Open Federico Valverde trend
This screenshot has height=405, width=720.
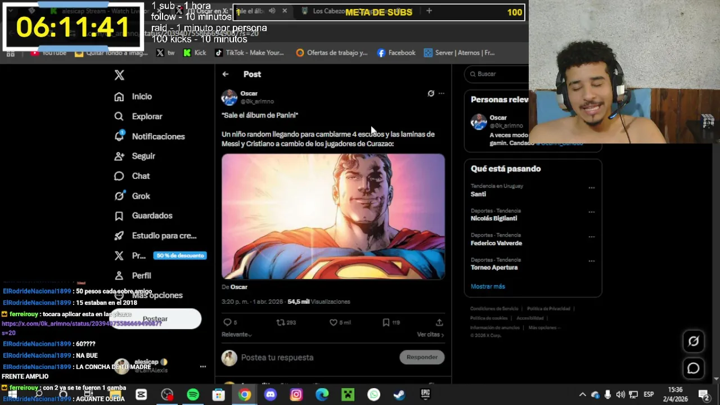point(496,243)
